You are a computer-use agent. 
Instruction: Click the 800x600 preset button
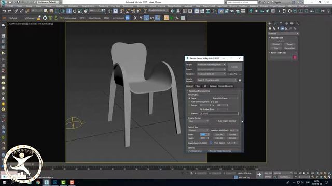232,138
